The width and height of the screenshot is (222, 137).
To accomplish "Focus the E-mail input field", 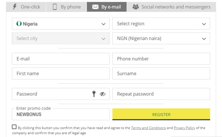I will 61,59.
